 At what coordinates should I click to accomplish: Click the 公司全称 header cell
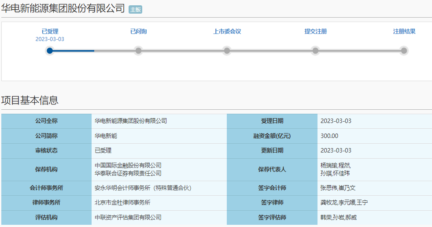(46, 121)
